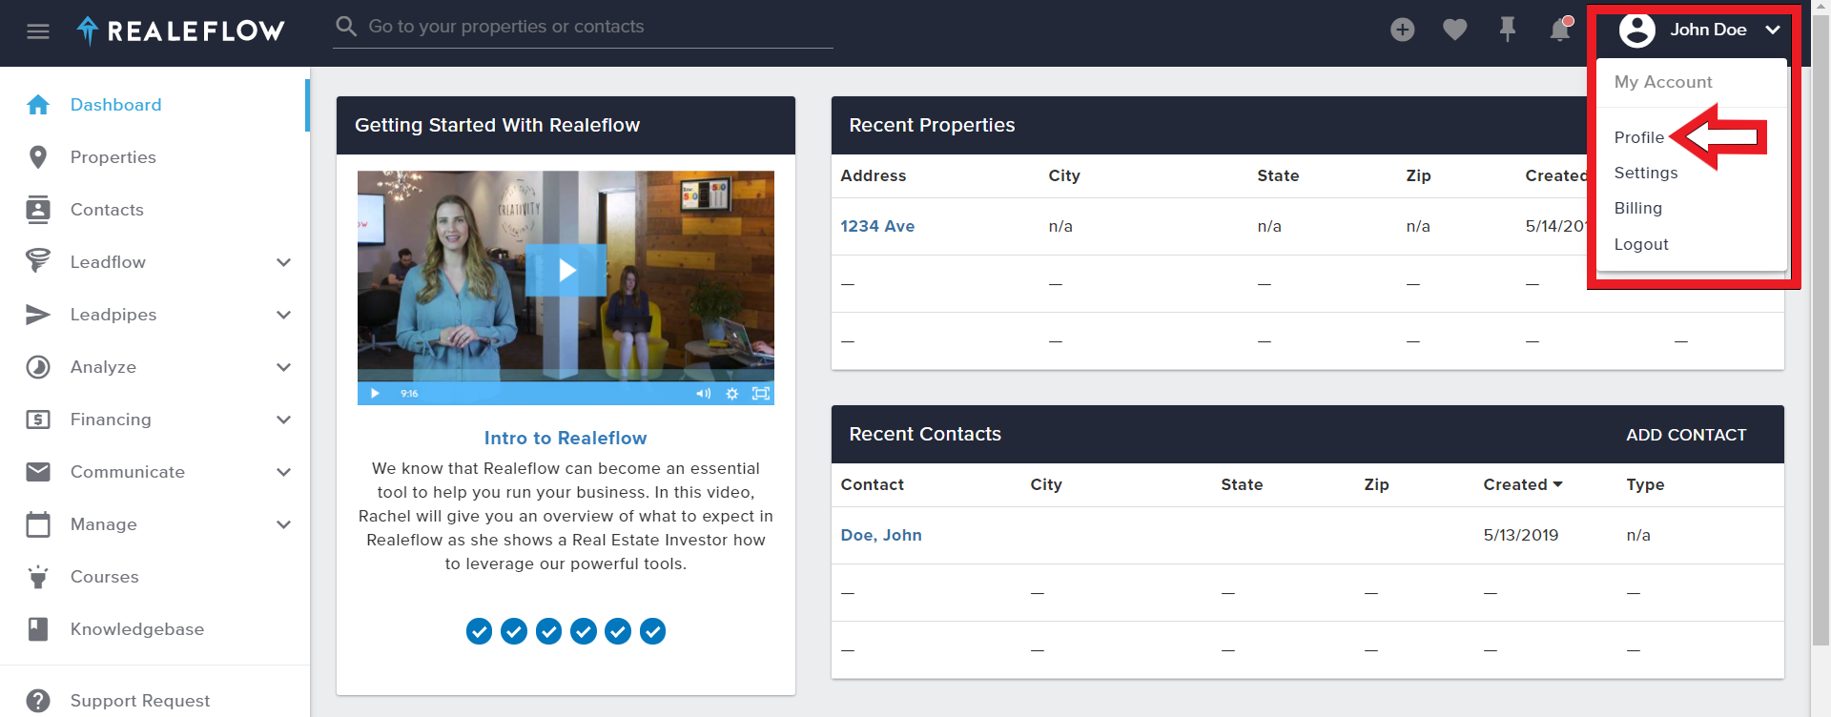Expand the Analyze submenu chevron

point(283,367)
